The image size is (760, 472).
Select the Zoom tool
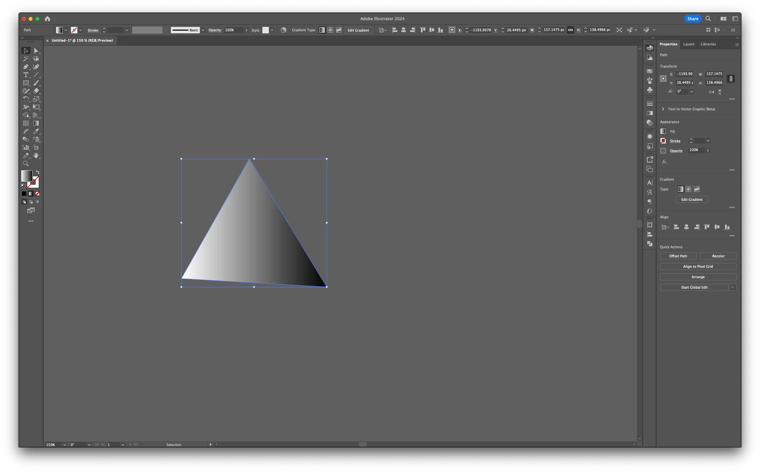[x=26, y=164]
